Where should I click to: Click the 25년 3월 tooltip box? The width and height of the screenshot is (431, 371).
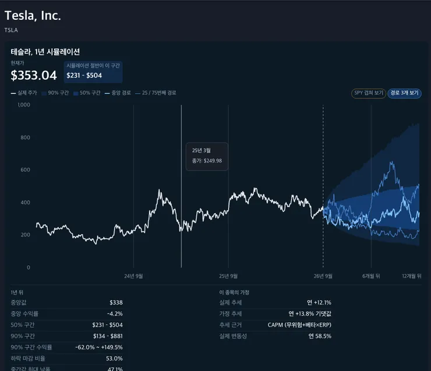tap(207, 157)
